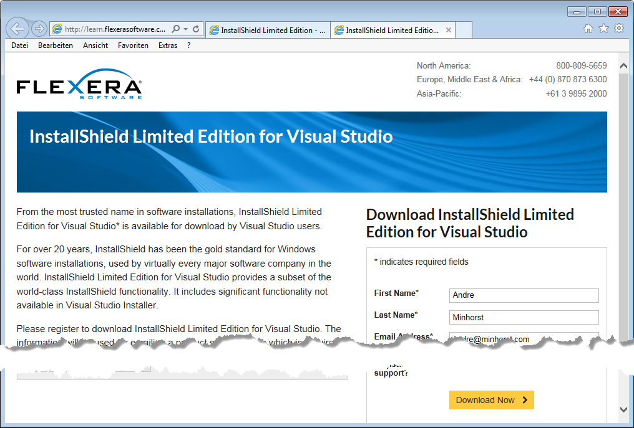Click the Download Now button

click(x=491, y=400)
